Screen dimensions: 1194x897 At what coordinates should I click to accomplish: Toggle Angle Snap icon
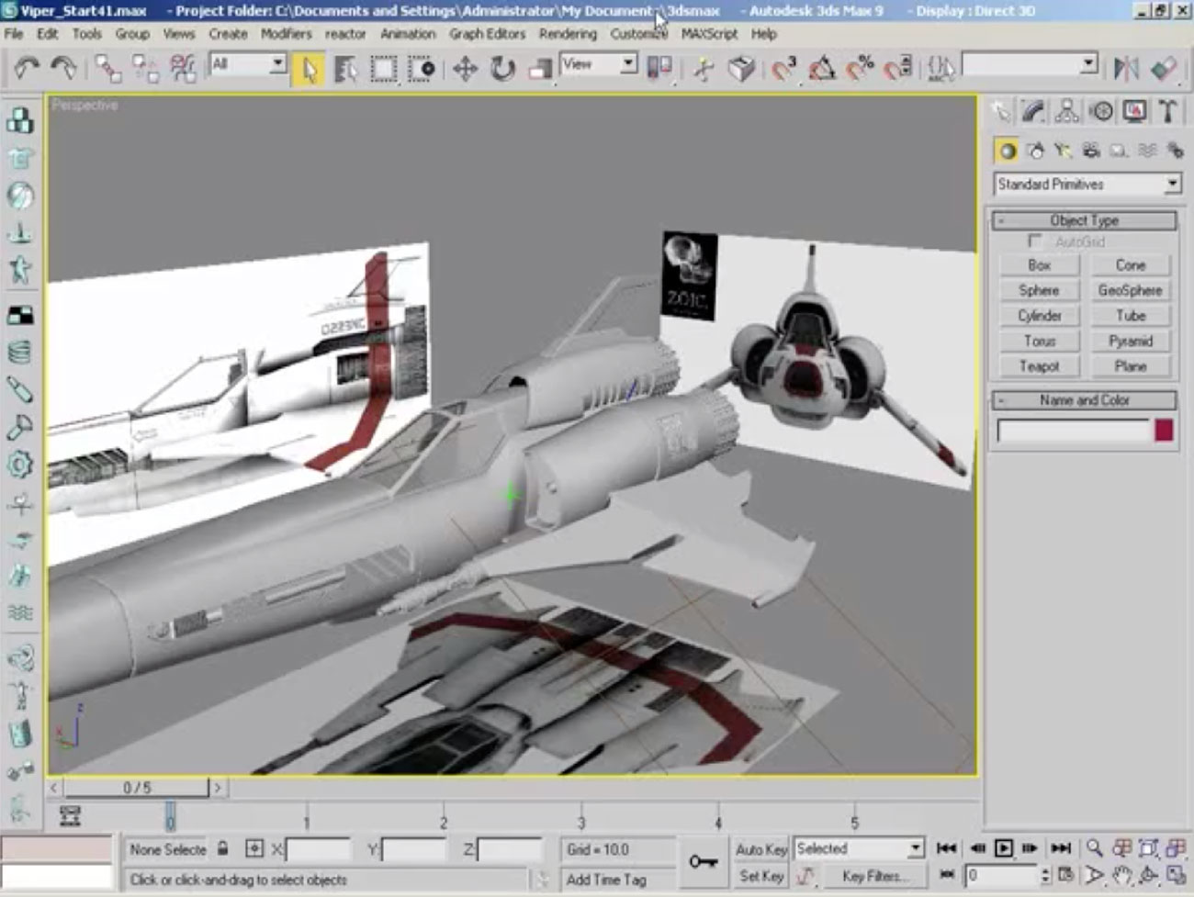click(821, 69)
